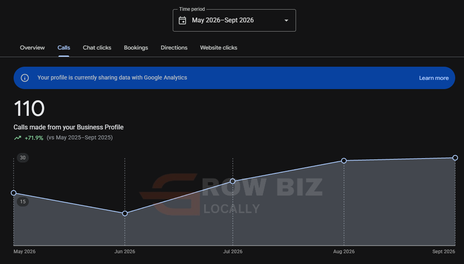
Task: Click the +71.9% change value
Action: 34,138
